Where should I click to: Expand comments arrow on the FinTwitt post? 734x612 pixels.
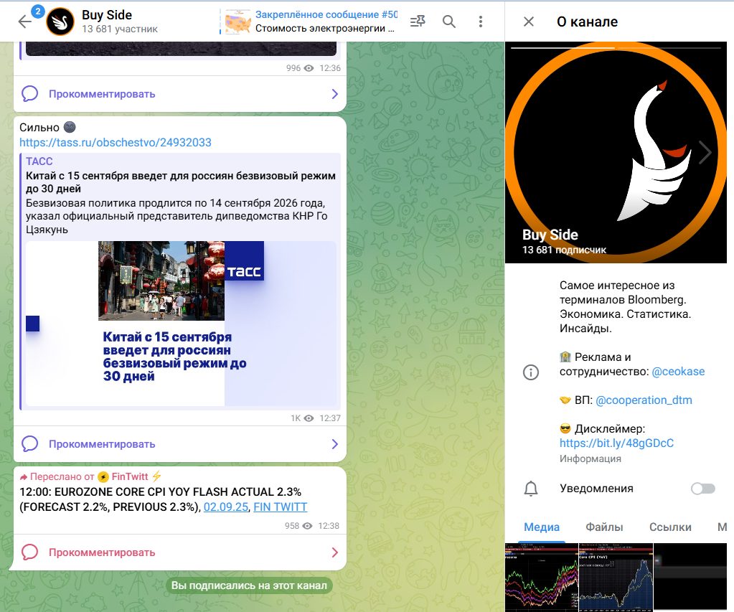(334, 552)
